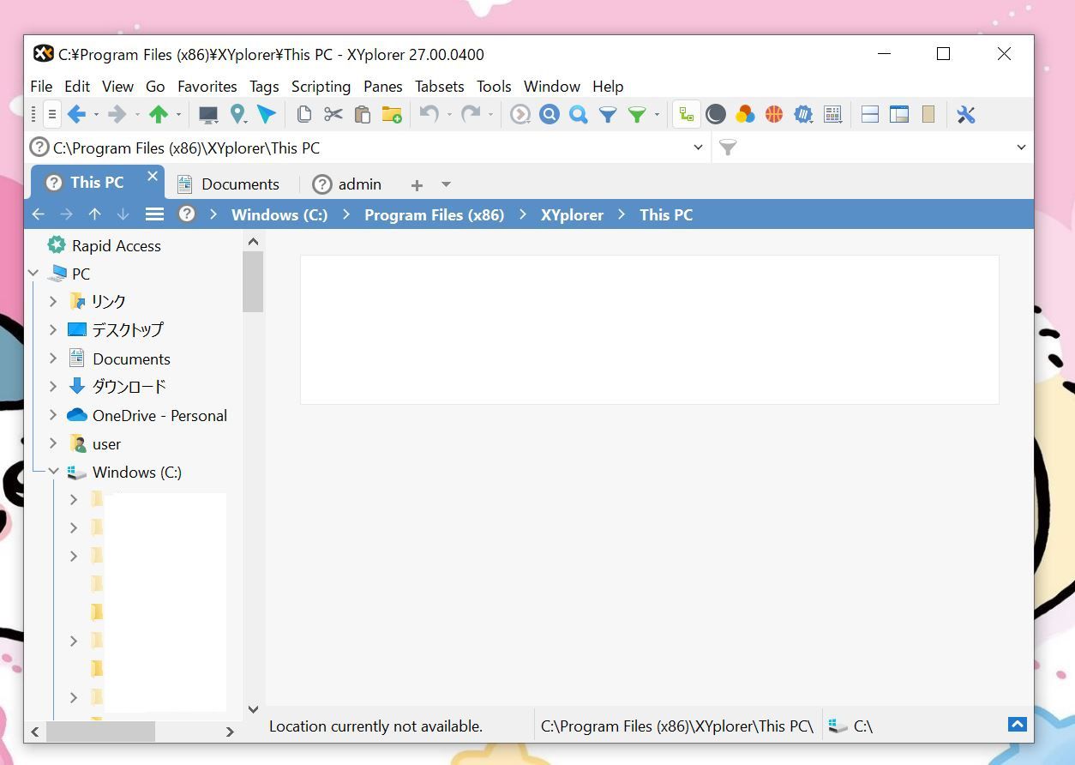
Task: Click into the address bar path field
Action: tap(369, 148)
